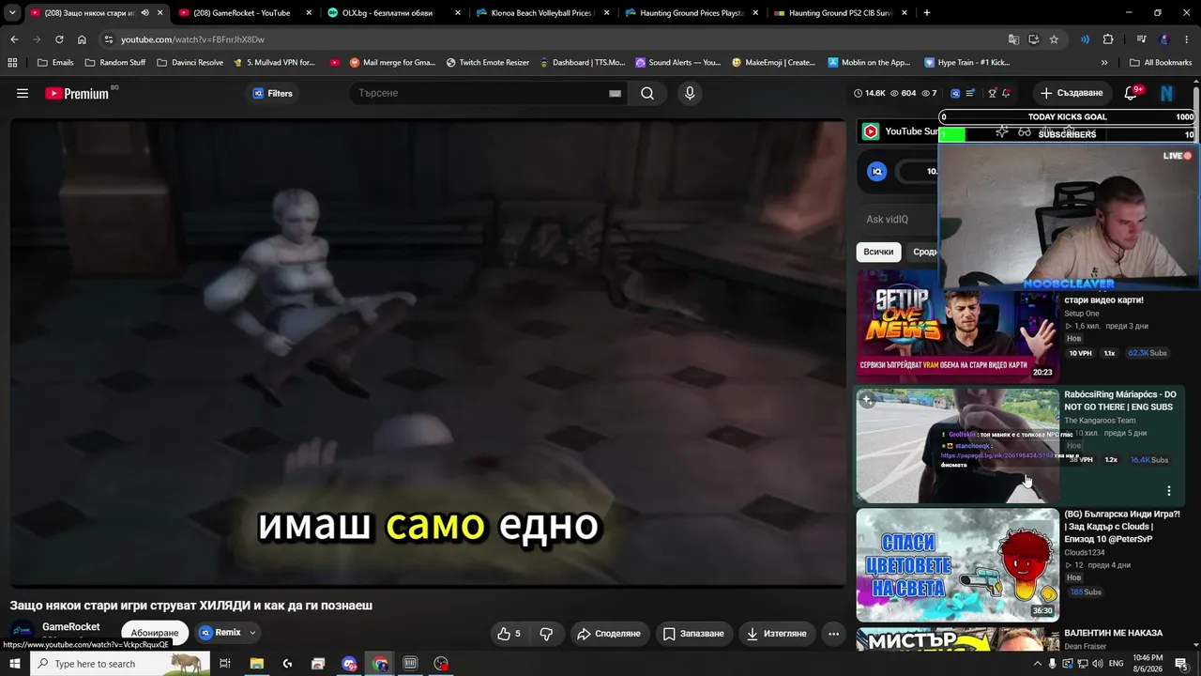Image resolution: width=1201 pixels, height=676 pixels.
Task: Reload the current page
Action: pos(59,39)
